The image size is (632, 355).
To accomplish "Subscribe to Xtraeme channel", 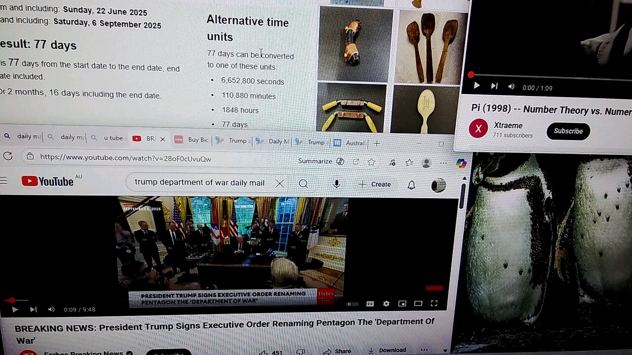I will pyautogui.click(x=568, y=131).
